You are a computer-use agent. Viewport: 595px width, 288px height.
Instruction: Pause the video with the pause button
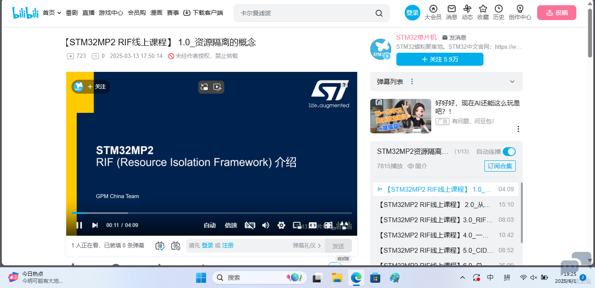pyautogui.click(x=79, y=225)
